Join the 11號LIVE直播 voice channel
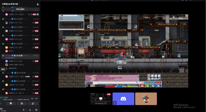 (20, 73)
